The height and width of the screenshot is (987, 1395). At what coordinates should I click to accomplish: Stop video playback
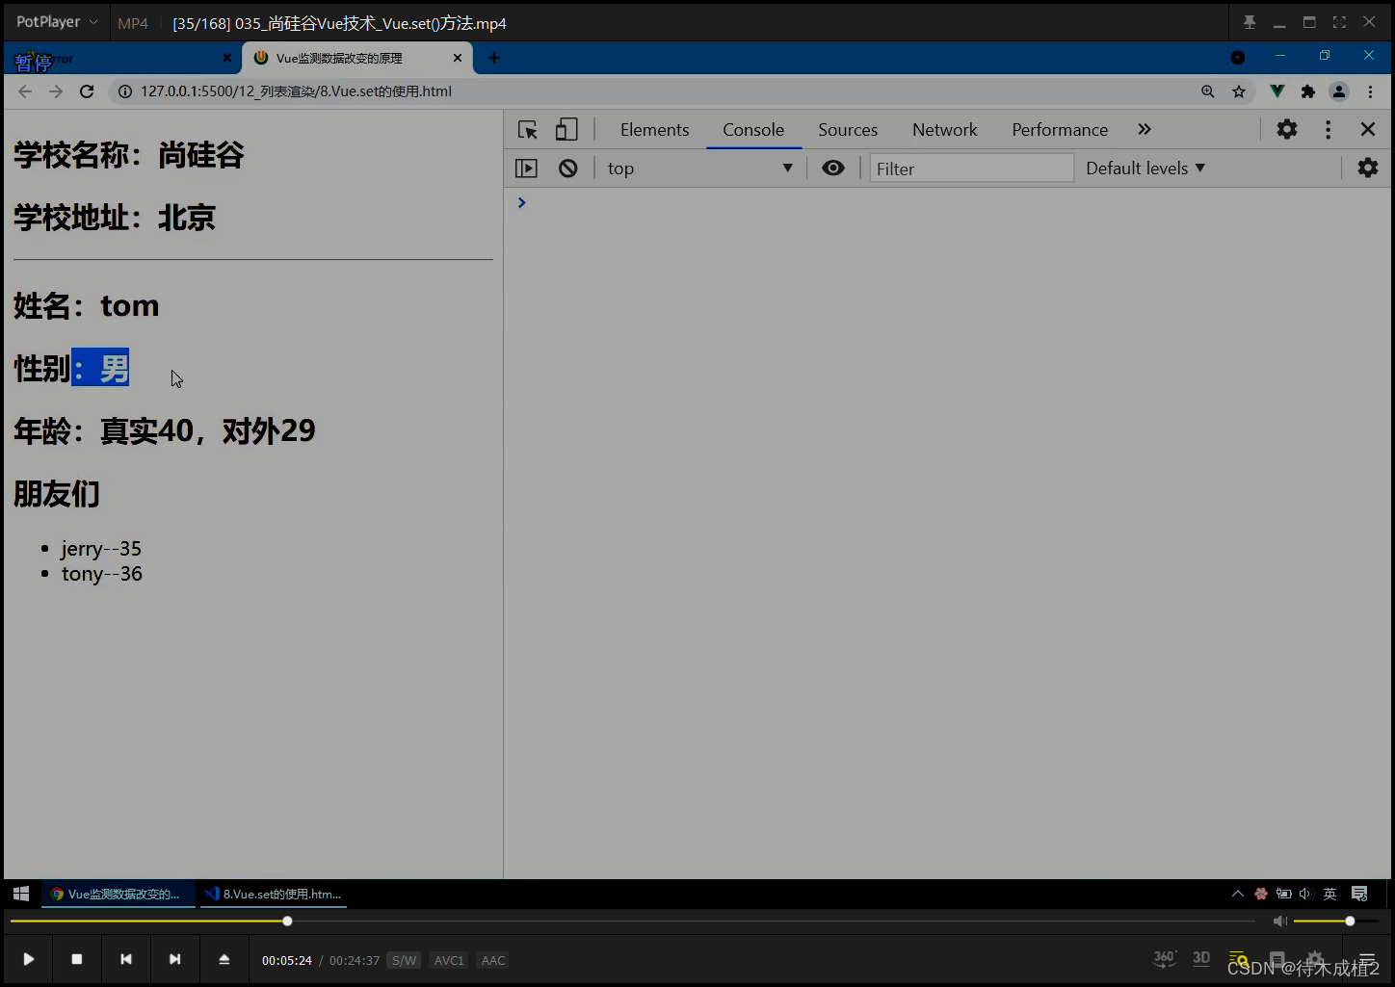tap(77, 959)
